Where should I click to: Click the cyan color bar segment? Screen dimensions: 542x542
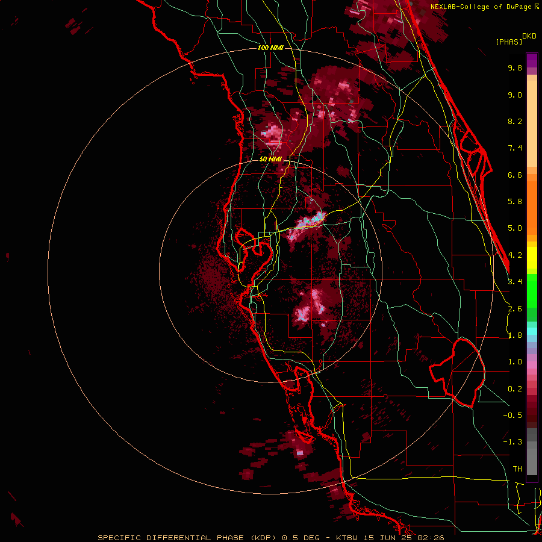click(532, 331)
